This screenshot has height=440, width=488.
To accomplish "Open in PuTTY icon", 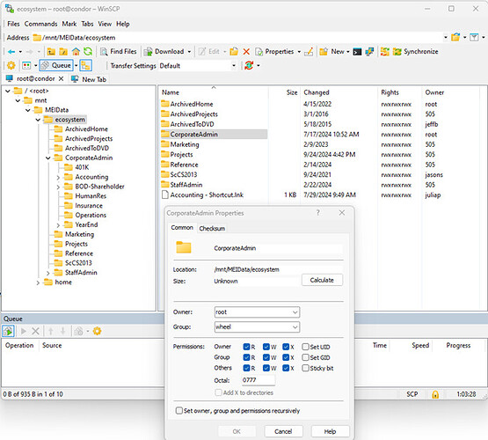I will pyautogui.click(x=369, y=52).
